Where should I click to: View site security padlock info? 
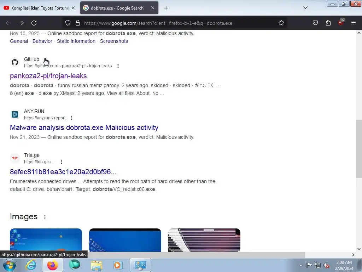78,23
